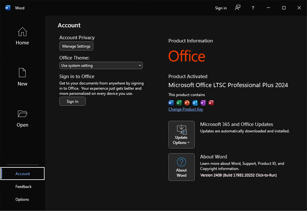This screenshot has width=307, height=211.
Task: Open the Help question mark in title bar
Action: pos(253,8)
